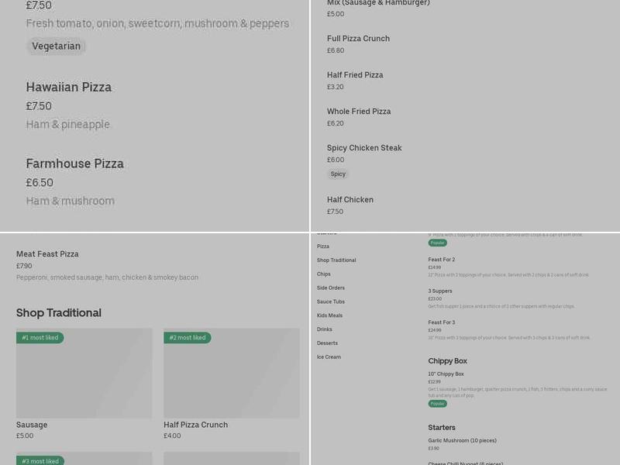Go to the Side Orders category
The image size is (620, 465).
coord(331,288)
